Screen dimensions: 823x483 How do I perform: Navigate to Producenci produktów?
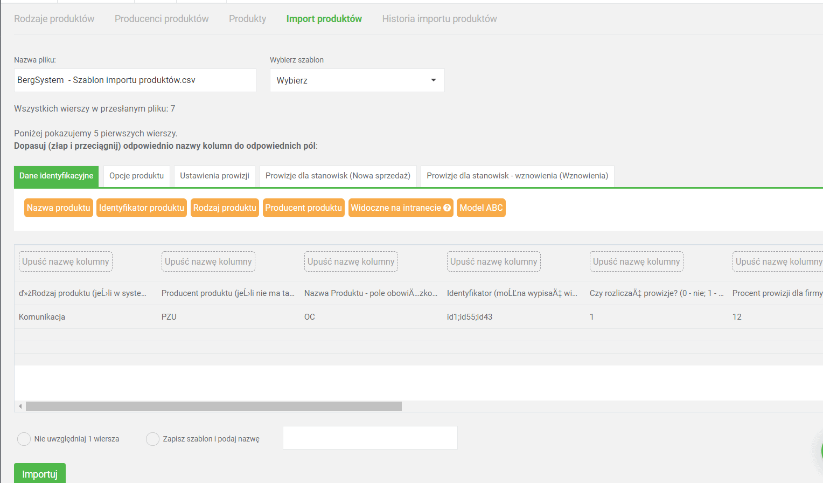(162, 19)
